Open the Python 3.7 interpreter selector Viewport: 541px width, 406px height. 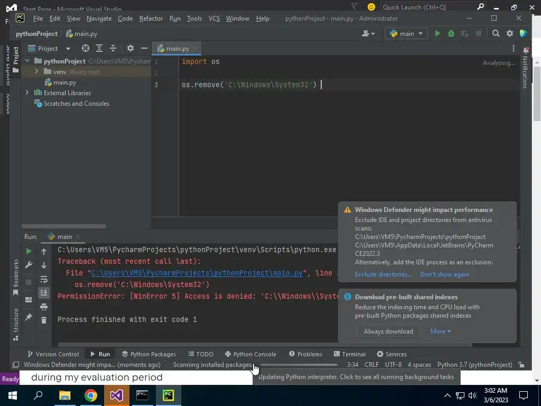475,365
